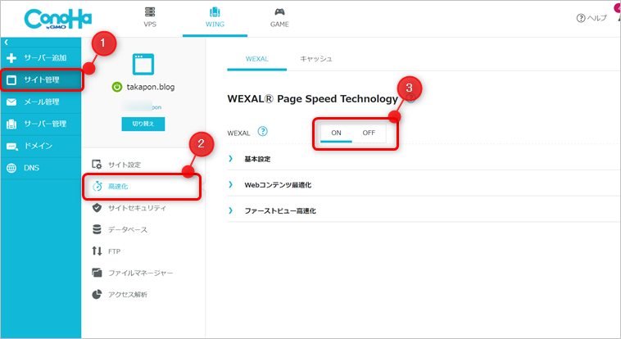Open メール管理 in the sidebar
This screenshot has width=621, height=339.
coord(41,102)
